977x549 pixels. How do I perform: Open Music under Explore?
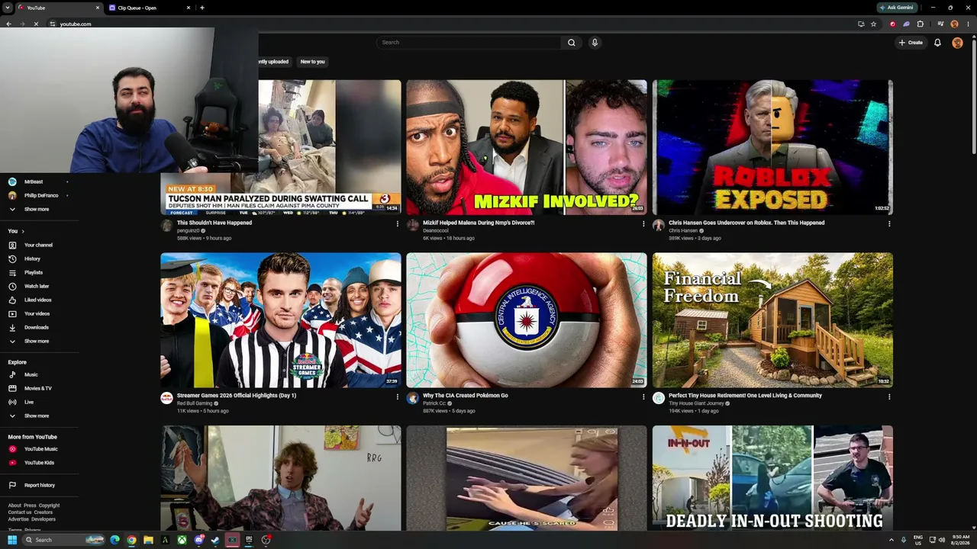pos(39,374)
